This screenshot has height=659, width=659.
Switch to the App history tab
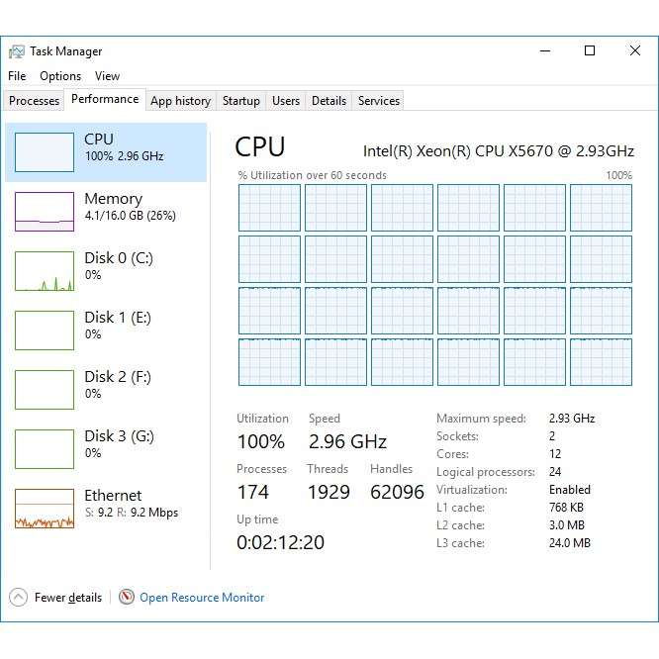[180, 101]
